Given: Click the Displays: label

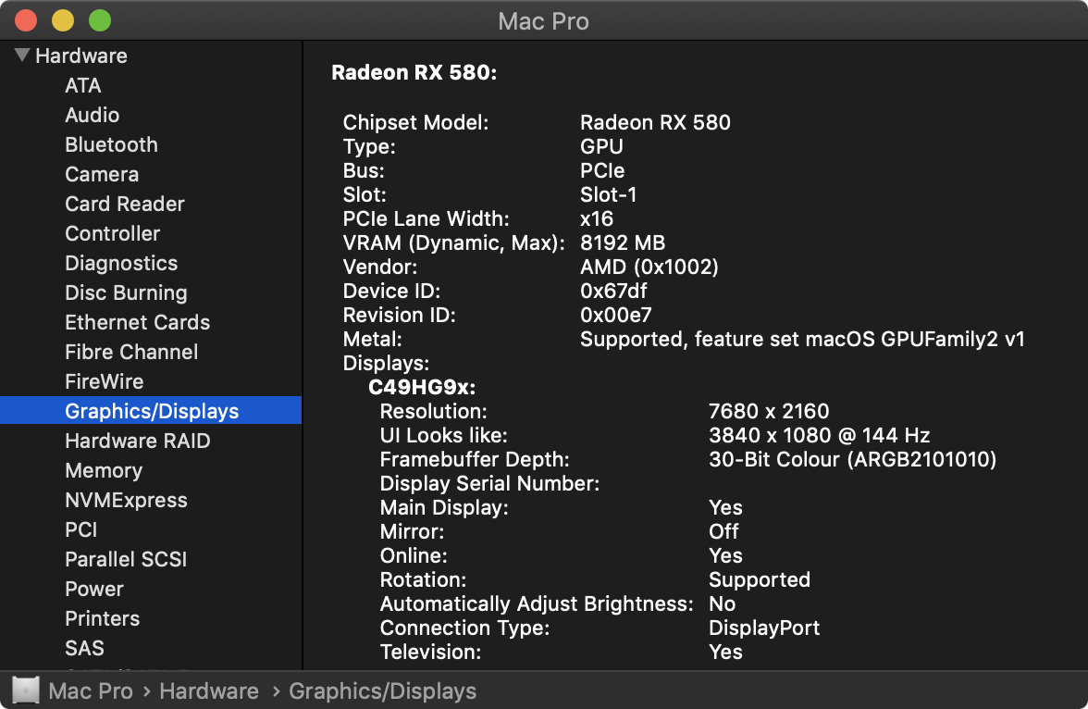Looking at the screenshot, I should pos(386,363).
